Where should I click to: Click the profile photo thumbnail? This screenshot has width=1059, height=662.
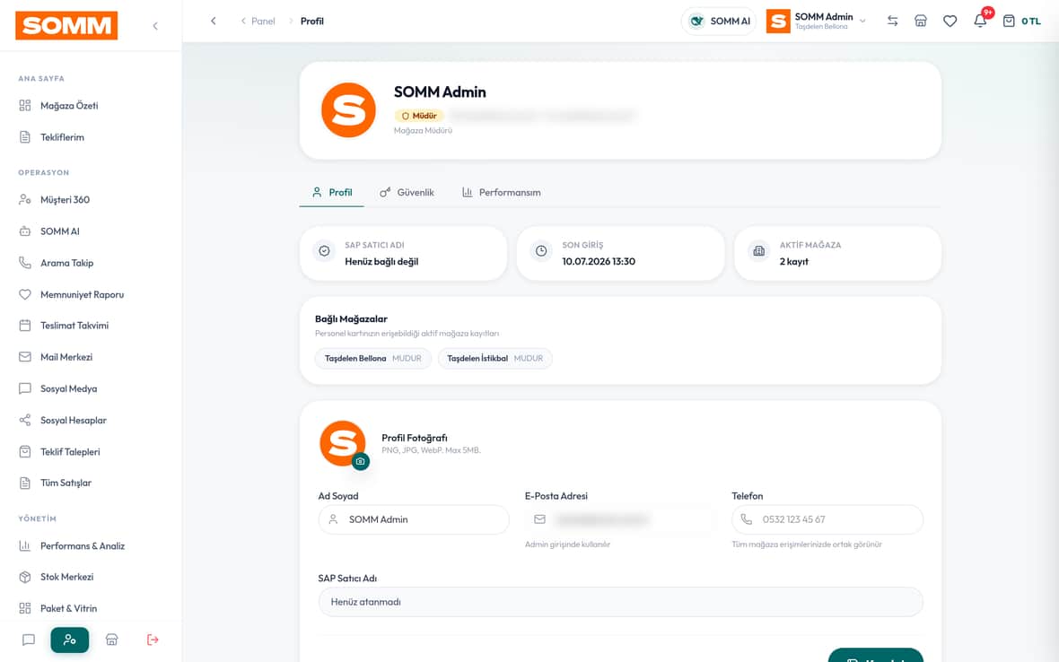[343, 443]
